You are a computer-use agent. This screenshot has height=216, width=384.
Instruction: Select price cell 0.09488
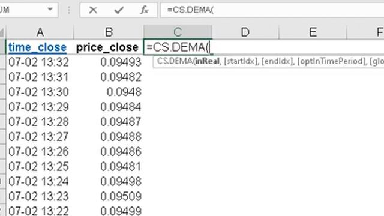[109, 137]
